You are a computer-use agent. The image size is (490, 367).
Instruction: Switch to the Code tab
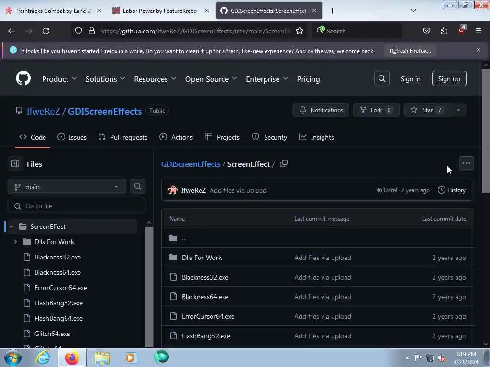pyautogui.click(x=33, y=137)
